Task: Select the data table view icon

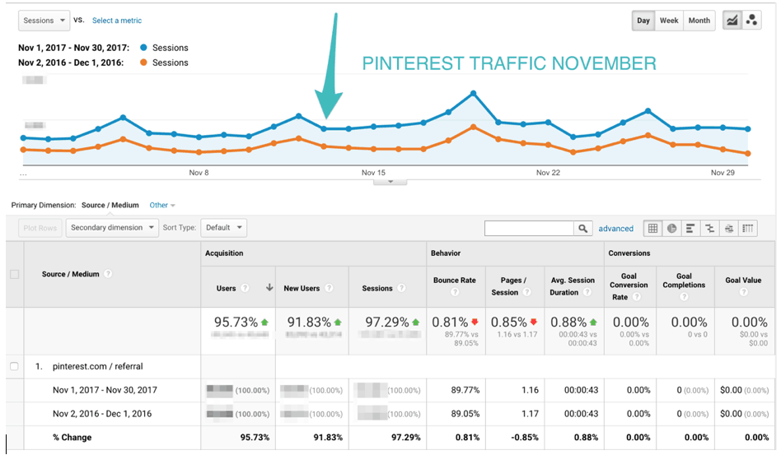Action: click(652, 228)
